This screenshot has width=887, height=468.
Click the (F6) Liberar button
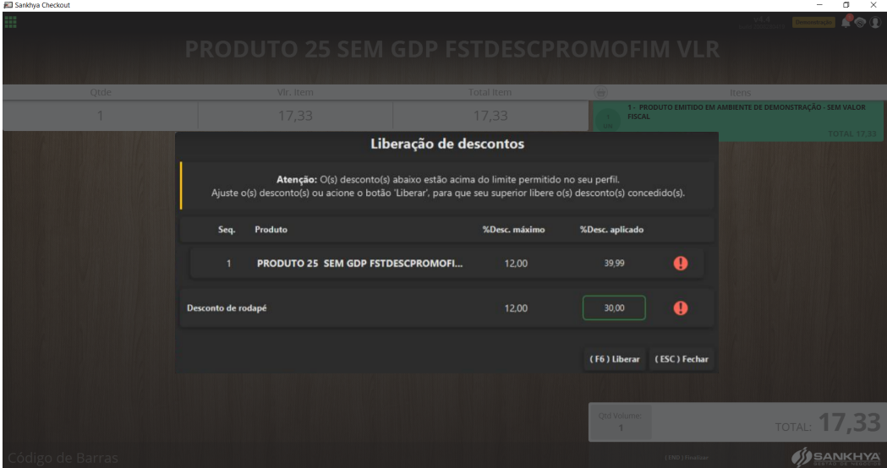point(615,360)
